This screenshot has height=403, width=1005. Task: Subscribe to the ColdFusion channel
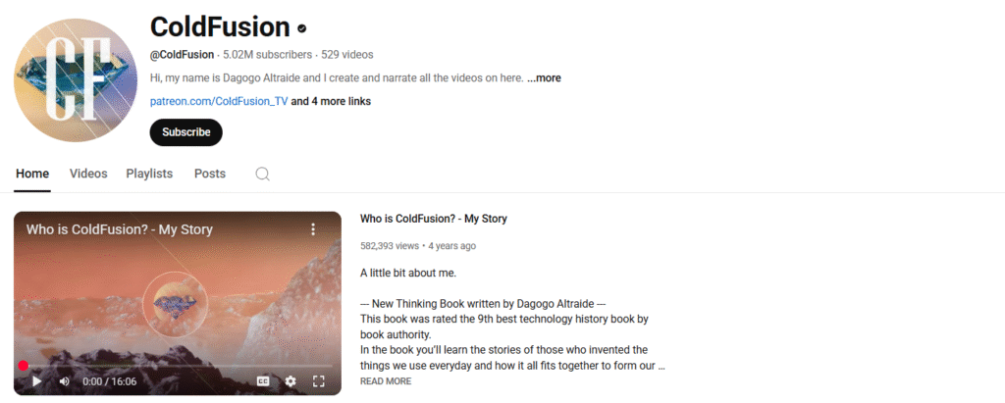point(185,132)
